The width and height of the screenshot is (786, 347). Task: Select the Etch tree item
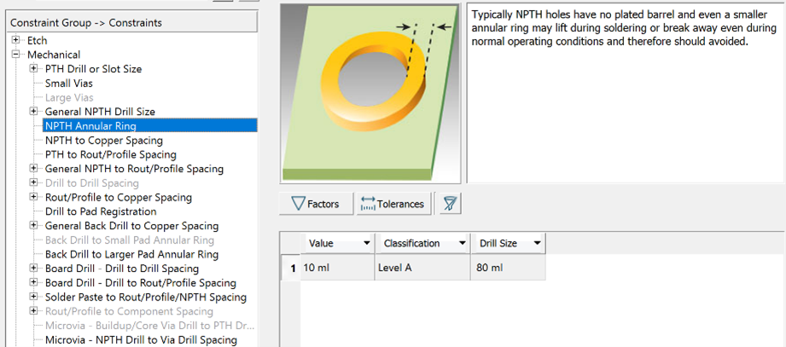click(37, 40)
